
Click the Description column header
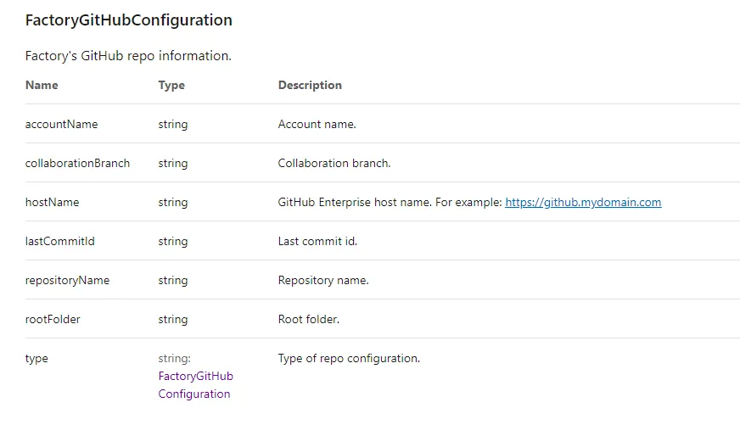pyautogui.click(x=310, y=86)
